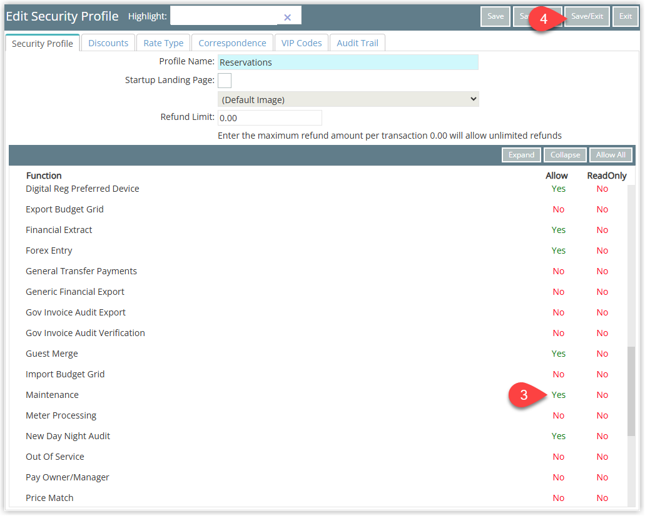This screenshot has width=645, height=516.
Task: Collapse the function list with Collapse
Action: point(565,155)
